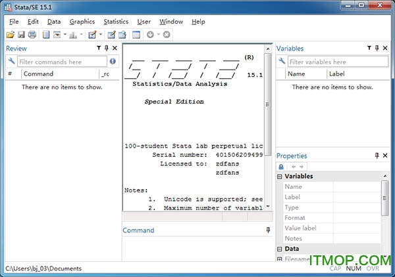Screen dimensions: 395x277
Task: Open the Log notebook toolbar icon
Action: point(46,34)
